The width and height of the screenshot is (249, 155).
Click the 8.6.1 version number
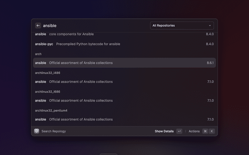click(x=210, y=63)
